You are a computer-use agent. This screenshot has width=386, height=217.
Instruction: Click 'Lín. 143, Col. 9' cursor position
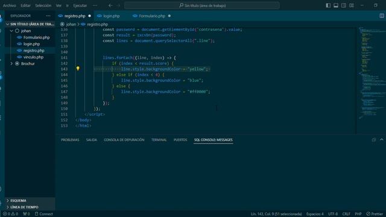(x=276, y=214)
